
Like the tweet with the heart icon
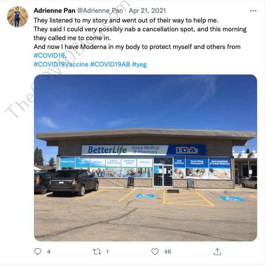[155, 251]
